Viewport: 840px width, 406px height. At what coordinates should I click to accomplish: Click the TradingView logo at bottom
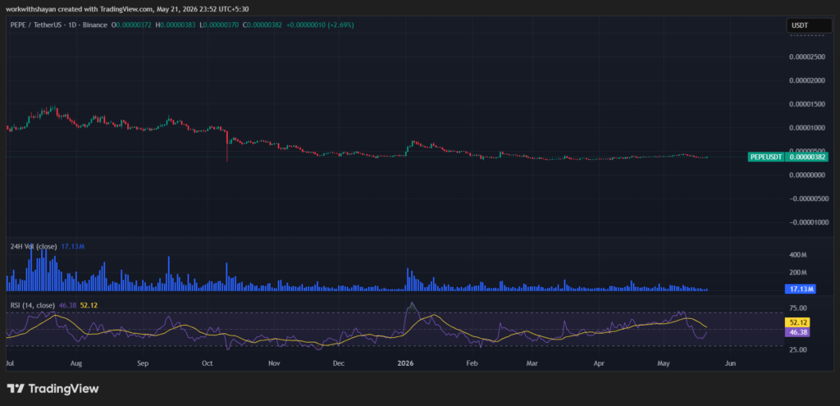pos(52,389)
